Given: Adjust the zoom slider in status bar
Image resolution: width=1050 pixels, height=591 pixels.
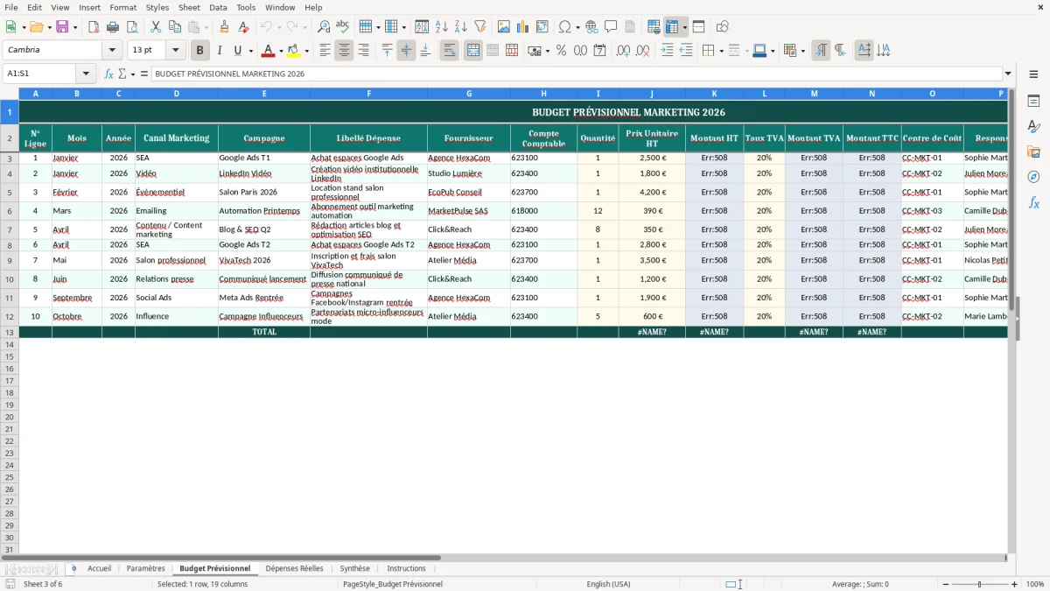Looking at the screenshot, I should tap(979, 584).
